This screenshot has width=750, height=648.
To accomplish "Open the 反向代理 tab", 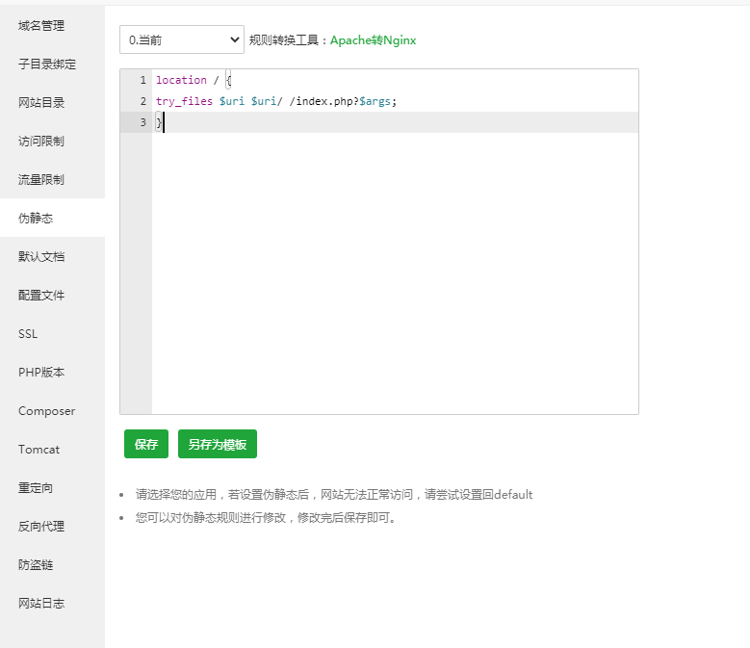I will (x=41, y=526).
